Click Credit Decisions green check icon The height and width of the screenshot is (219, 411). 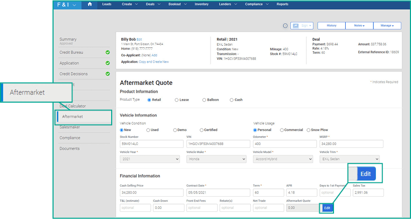pyautogui.click(x=108, y=74)
